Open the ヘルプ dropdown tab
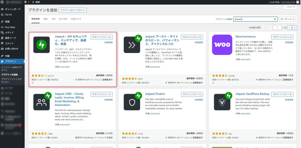 [x=290, y=7]
